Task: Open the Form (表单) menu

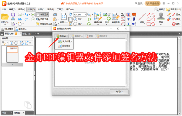Action: [51, 9]
